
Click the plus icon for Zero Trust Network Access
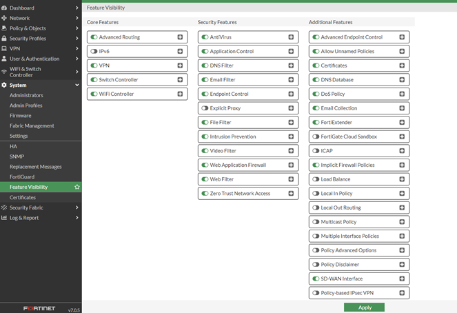(x=291, y=194)
